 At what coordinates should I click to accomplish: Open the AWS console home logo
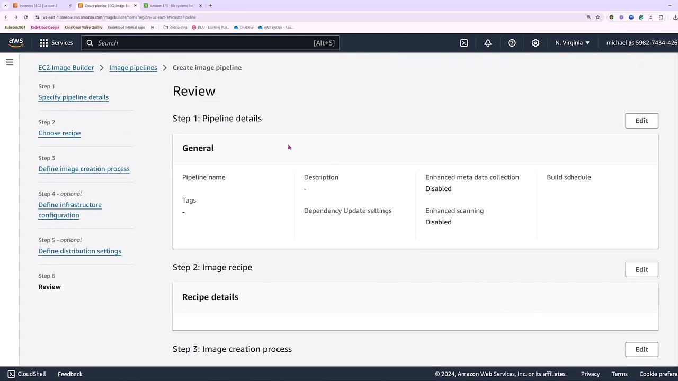pos(16,43)
